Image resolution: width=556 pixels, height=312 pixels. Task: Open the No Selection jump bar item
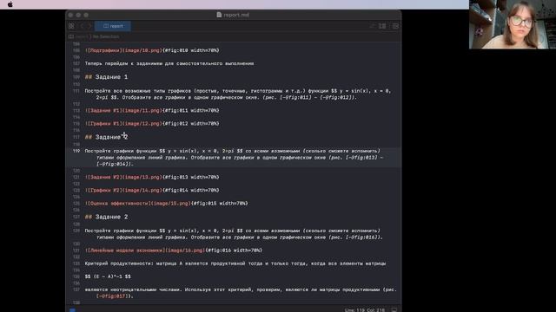[x=106, y=36]
